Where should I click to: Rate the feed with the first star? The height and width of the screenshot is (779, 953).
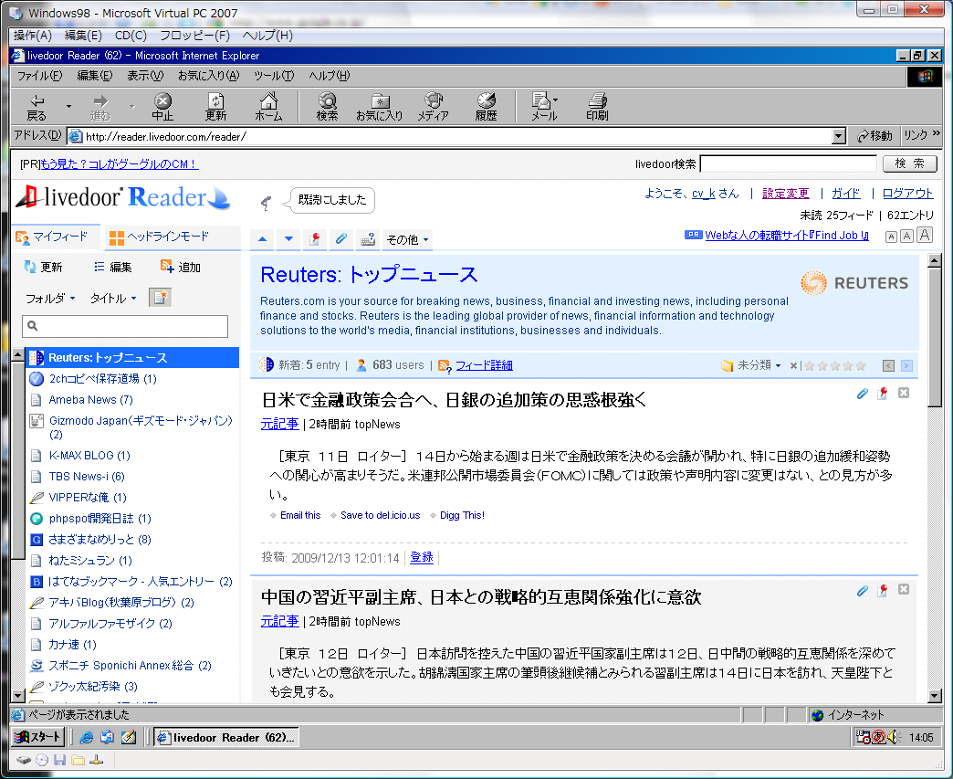(x=810, y=366)
